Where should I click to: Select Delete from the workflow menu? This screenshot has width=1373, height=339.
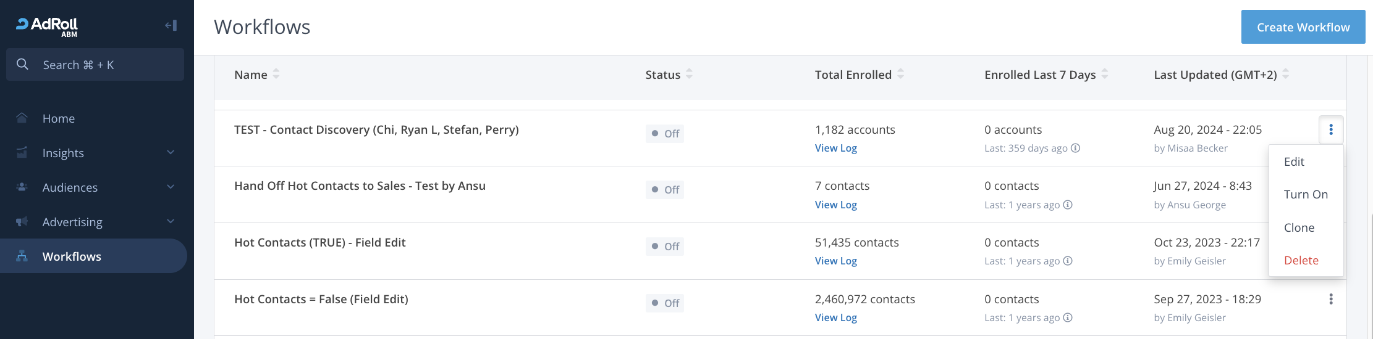pyautogui.click(x=1301, y=260)
